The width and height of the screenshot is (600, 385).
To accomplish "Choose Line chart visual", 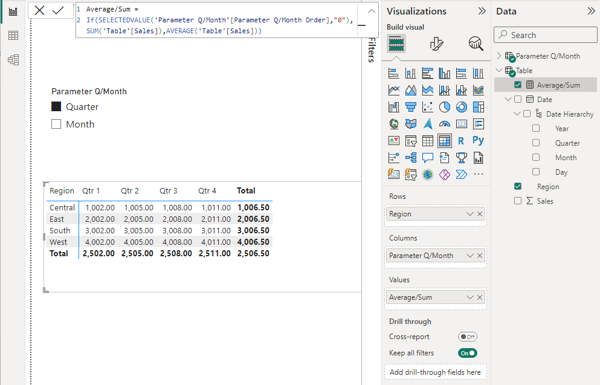I will (394, 90).
